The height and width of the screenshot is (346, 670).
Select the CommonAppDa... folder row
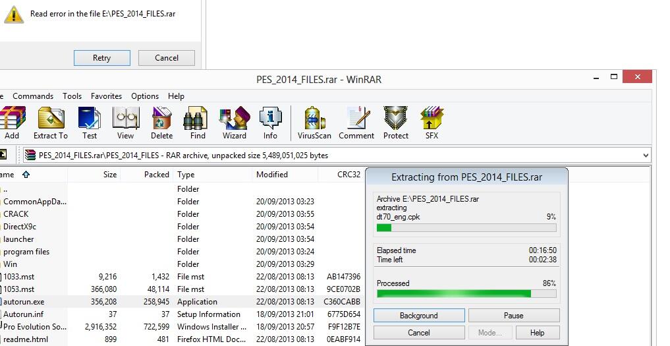[x=182, y=202]
